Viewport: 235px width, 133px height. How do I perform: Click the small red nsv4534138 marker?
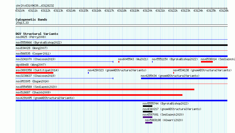tap(173, 73)
